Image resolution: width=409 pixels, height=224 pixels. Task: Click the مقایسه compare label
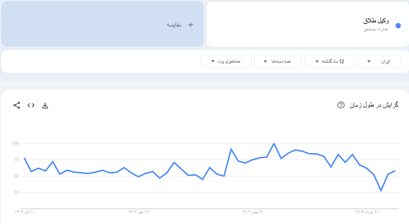point(174,25)
